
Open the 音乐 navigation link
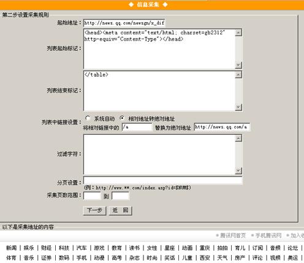coord(29,257)
